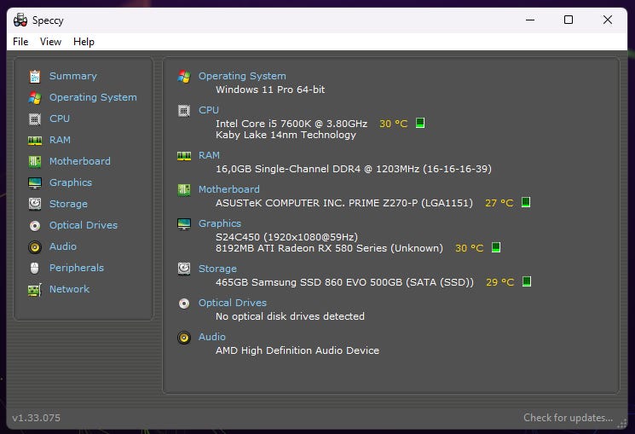Select Audio in the sidebar
Viewport: 635px width, 434px height.
tap(63, 246)
